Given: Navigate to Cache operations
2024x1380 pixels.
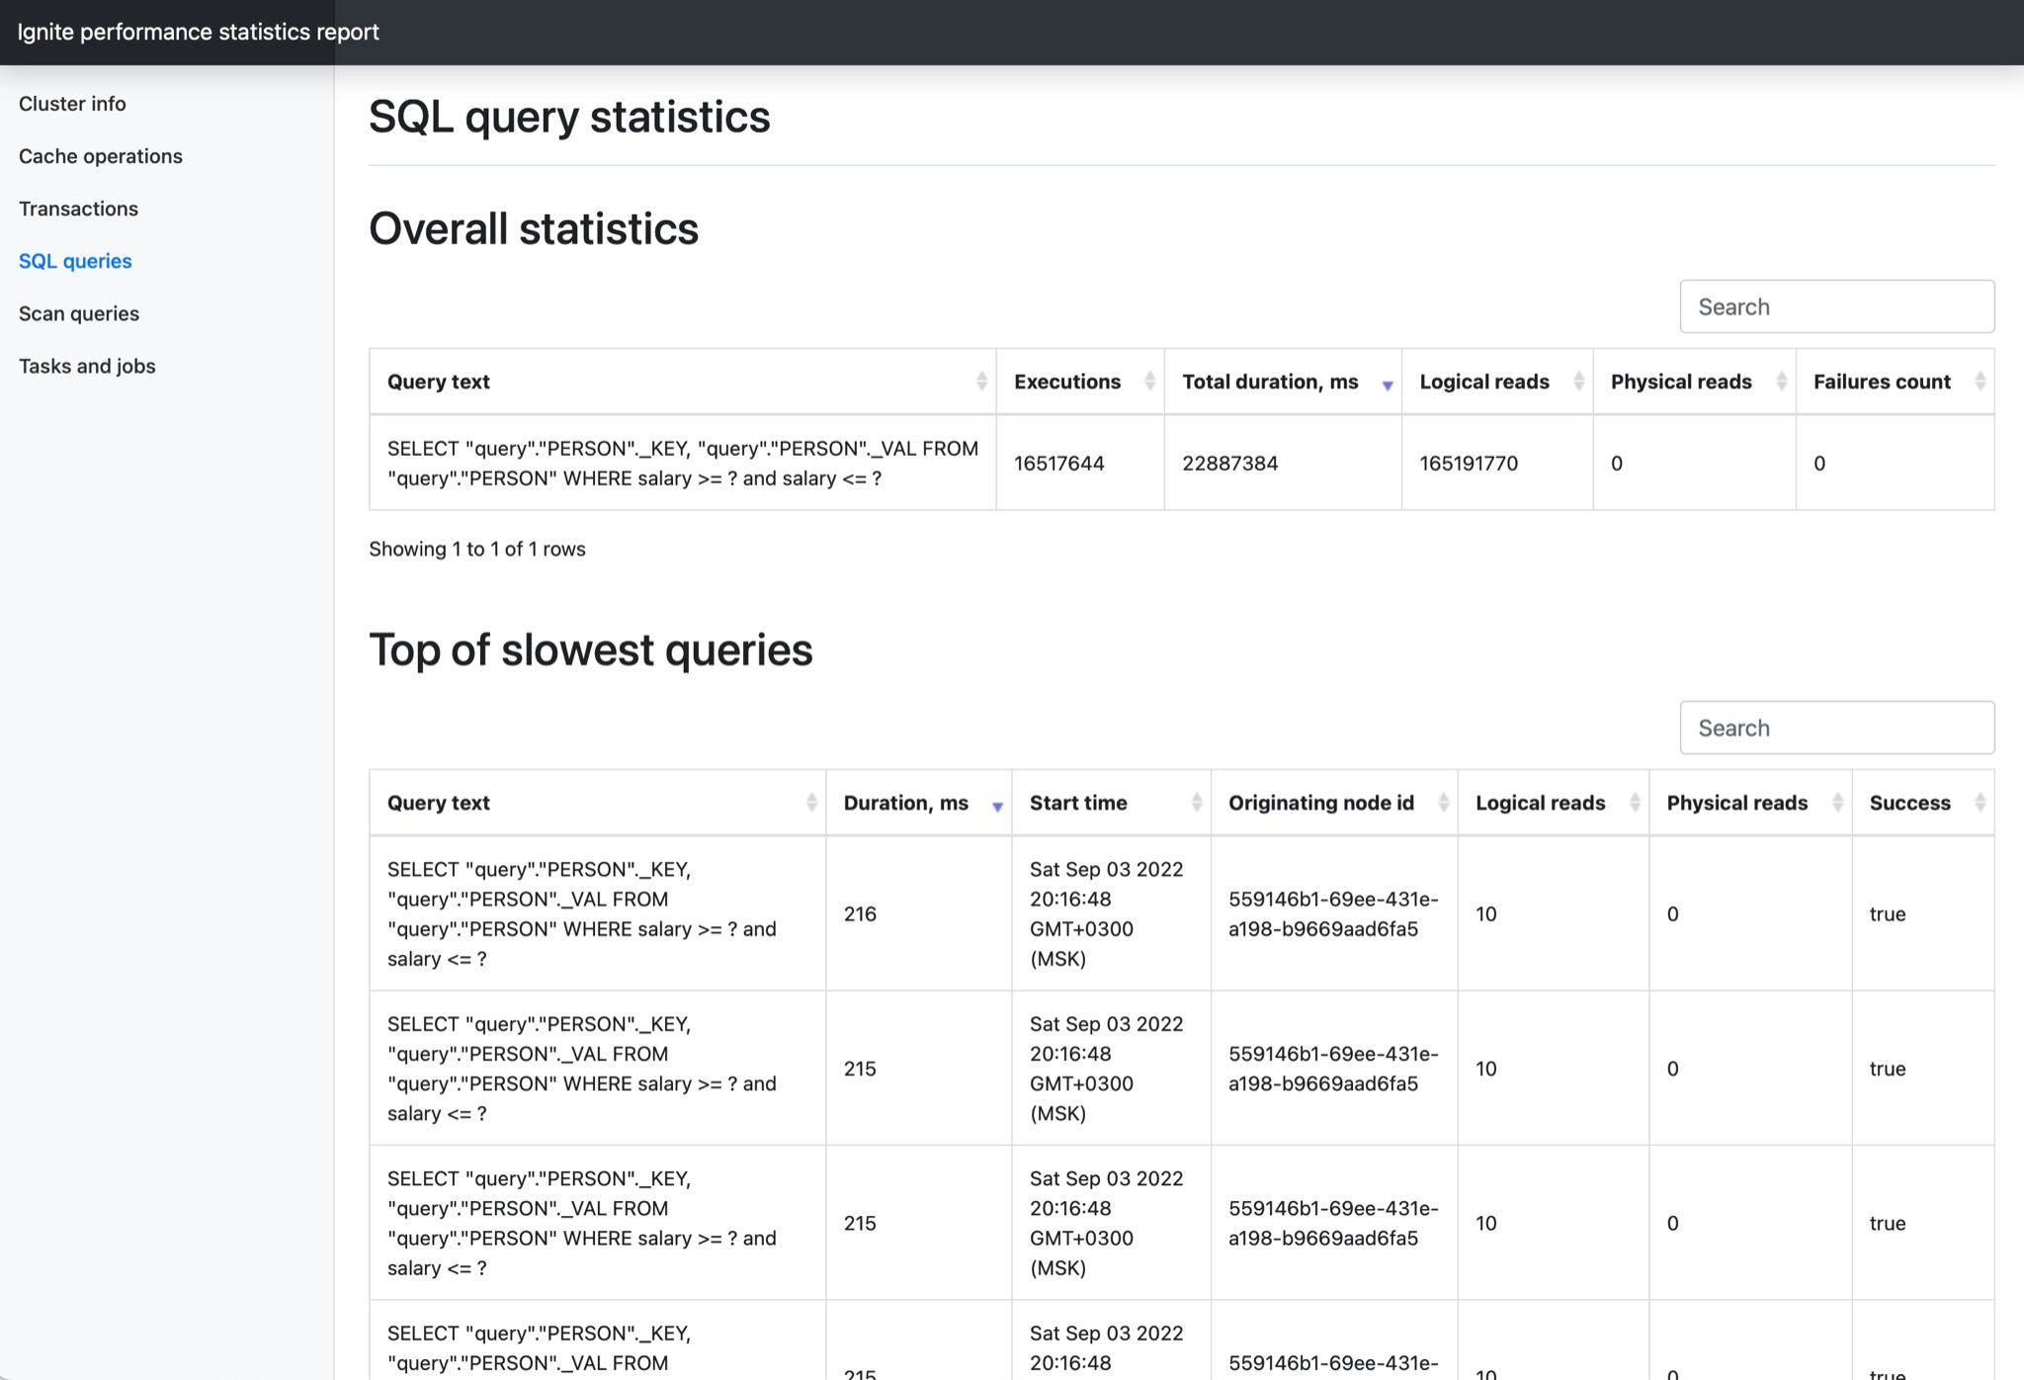Looking at the screenshot, I should coord(100,156).
